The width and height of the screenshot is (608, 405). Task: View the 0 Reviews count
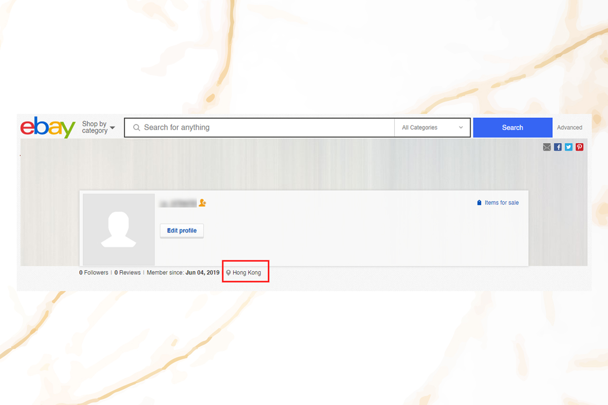[128, 272]
